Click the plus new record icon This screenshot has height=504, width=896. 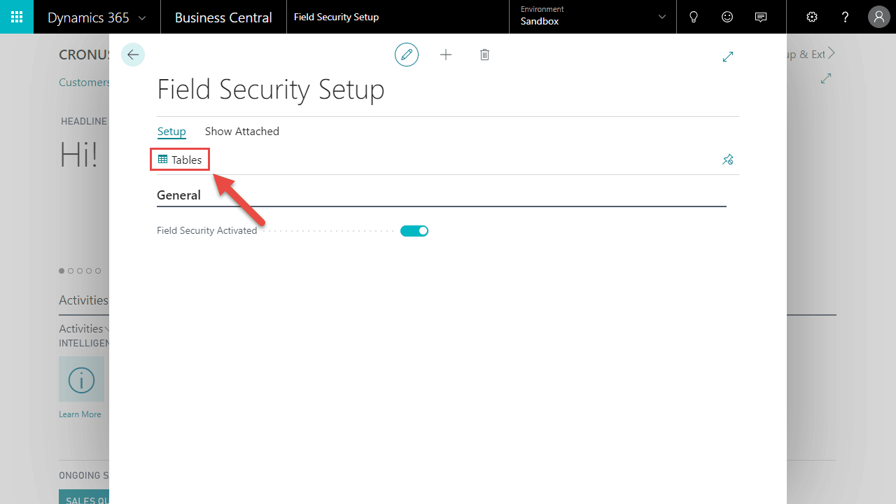(446, 55)
